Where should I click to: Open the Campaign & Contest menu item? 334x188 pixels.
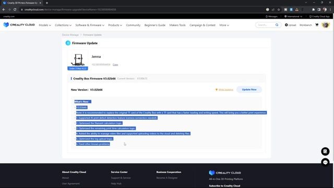[202, 25]
